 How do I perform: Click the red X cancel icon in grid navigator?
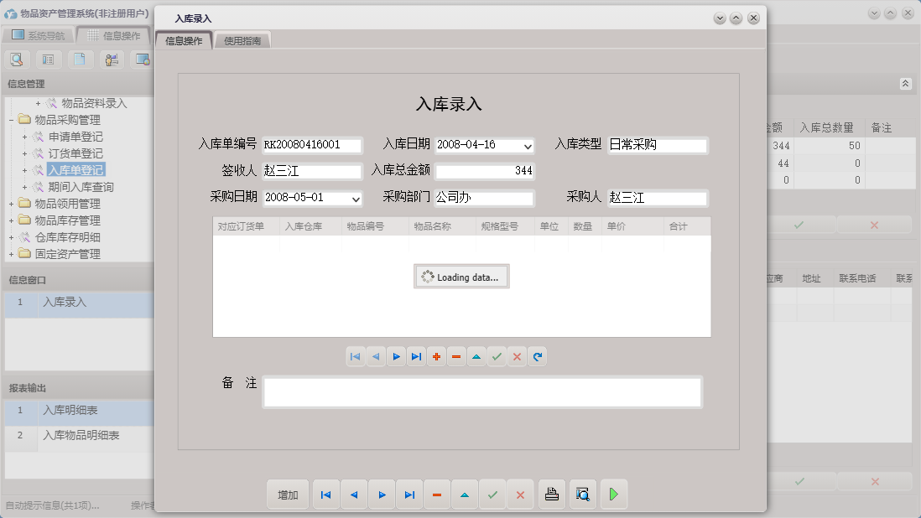517,356
